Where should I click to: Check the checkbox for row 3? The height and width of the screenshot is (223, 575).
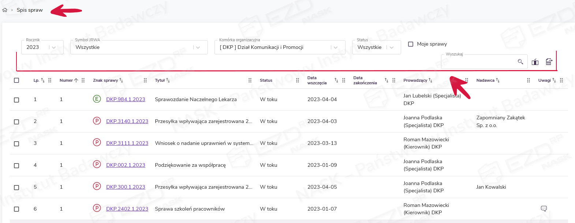[16, 143]
